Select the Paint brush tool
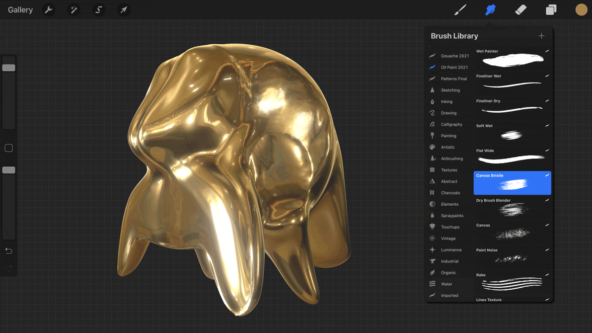The image size is (592, 333). [460, 10]
